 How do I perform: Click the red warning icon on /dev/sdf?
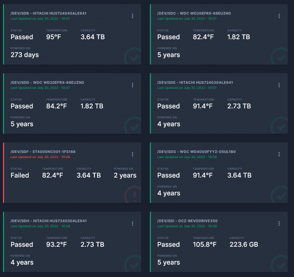[133, 195]
